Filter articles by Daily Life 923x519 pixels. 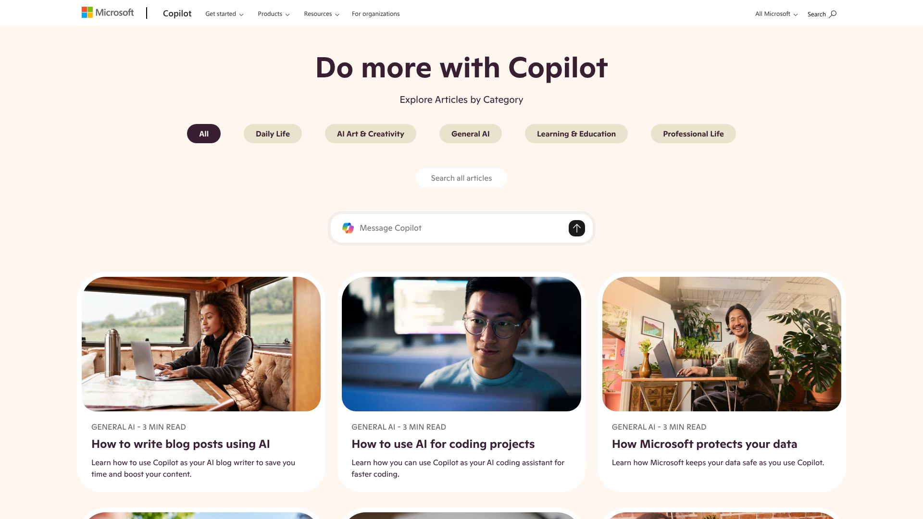[x=273, y=134]
